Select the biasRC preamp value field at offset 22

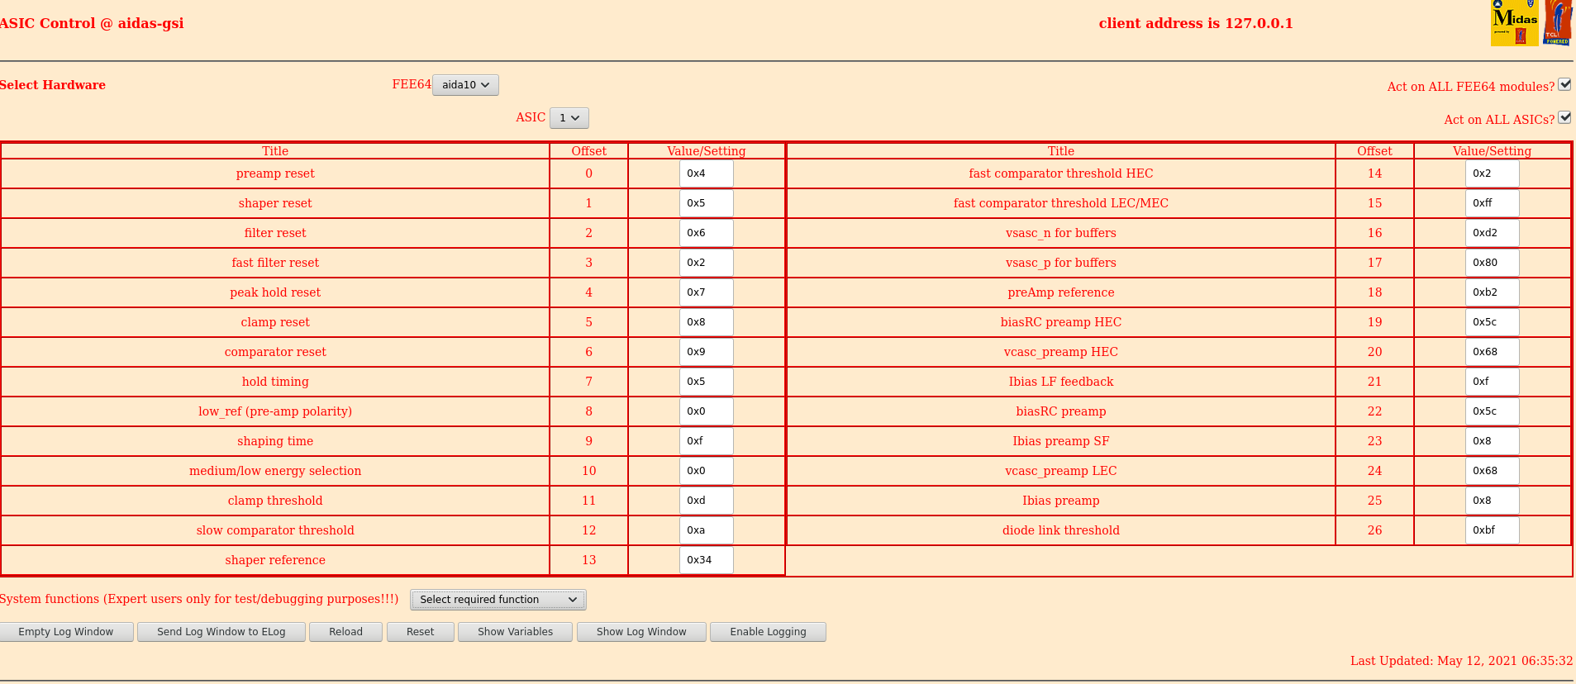[1493, 411]
